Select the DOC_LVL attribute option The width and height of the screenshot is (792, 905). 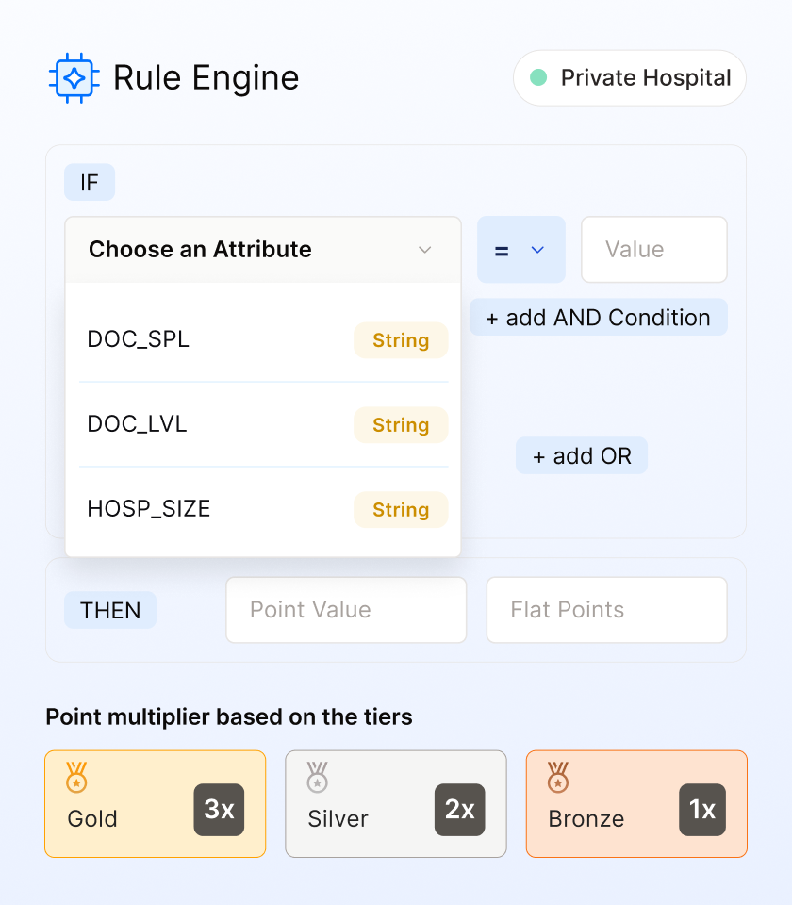(x=263, y=425)
